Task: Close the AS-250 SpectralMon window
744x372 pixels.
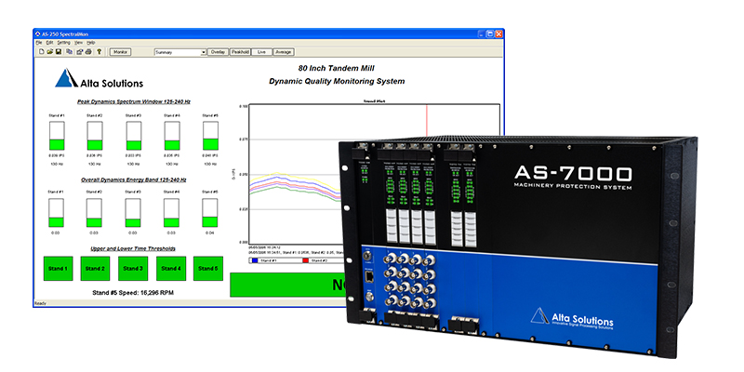Action: (x=498, y=34)
